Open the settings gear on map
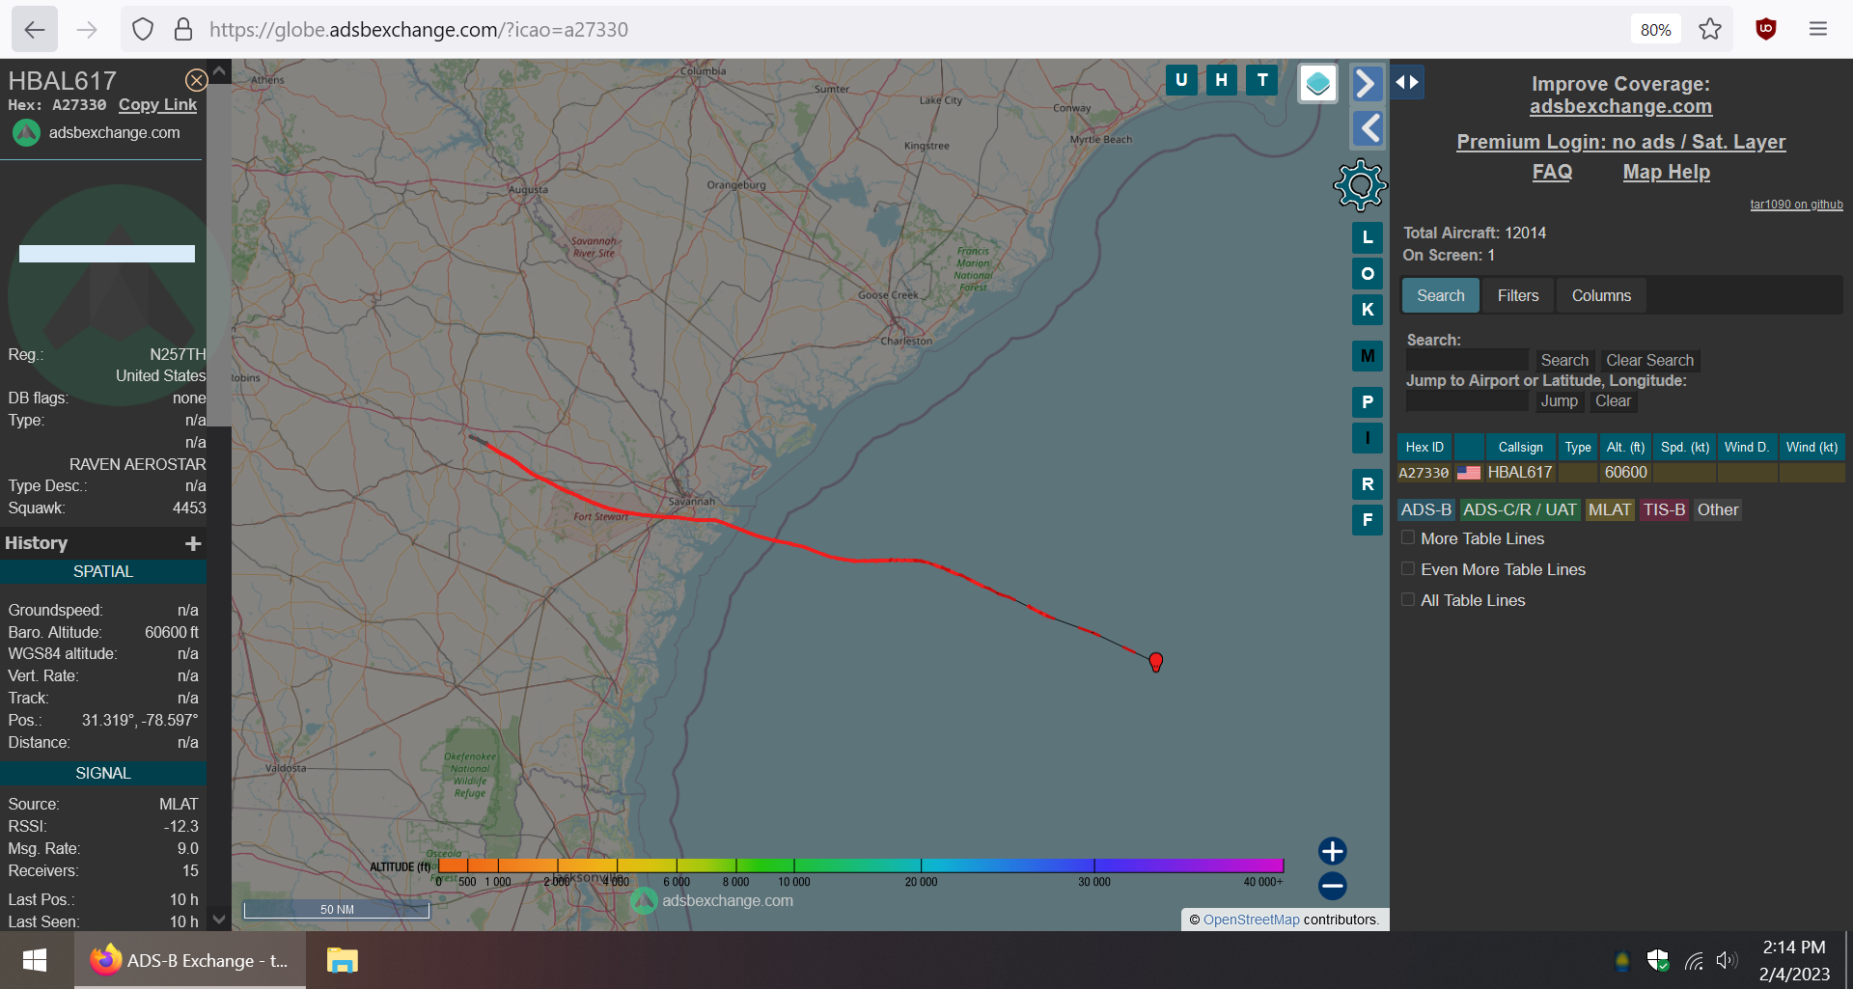 pyautogui.click(x=1360, y=185)
